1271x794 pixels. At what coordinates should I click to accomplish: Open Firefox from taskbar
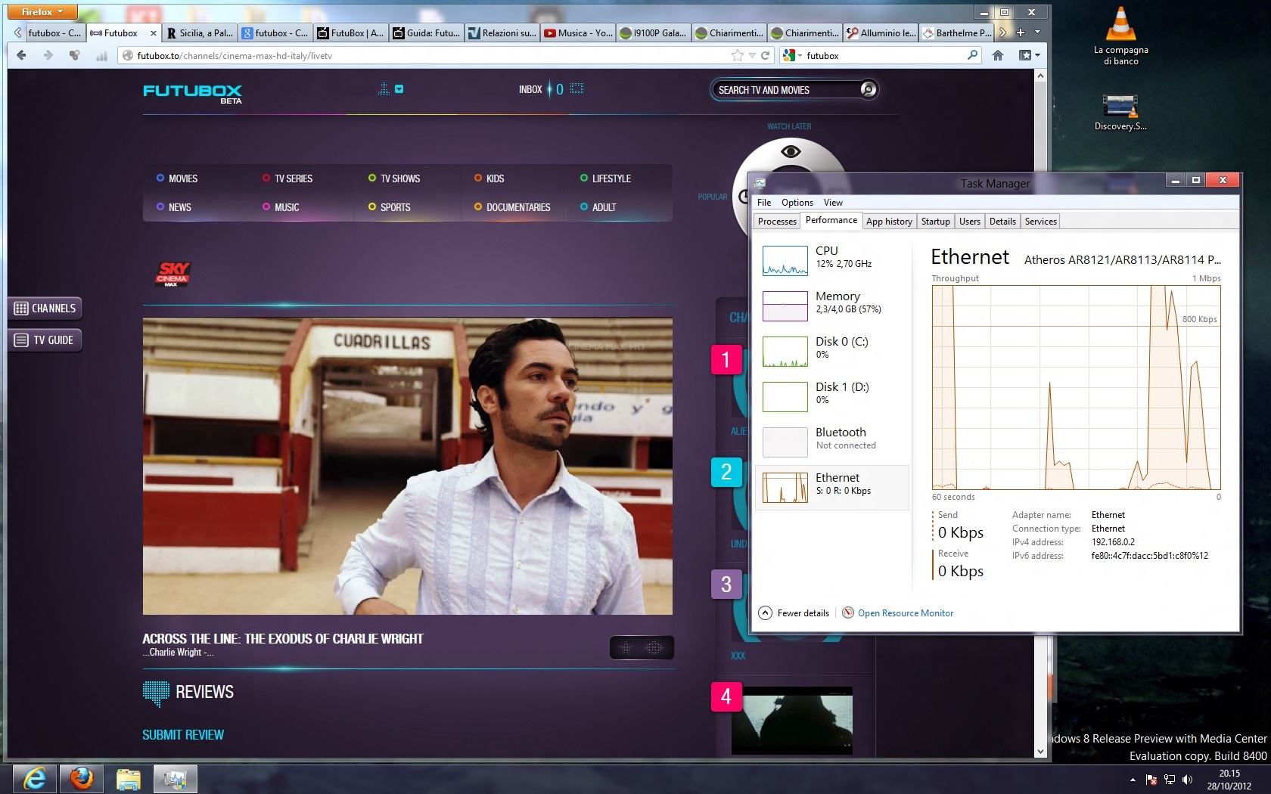tap(82, 778)
